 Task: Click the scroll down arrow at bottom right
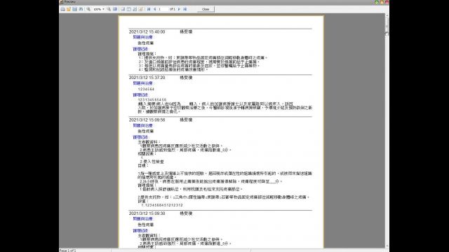(387, 246)
